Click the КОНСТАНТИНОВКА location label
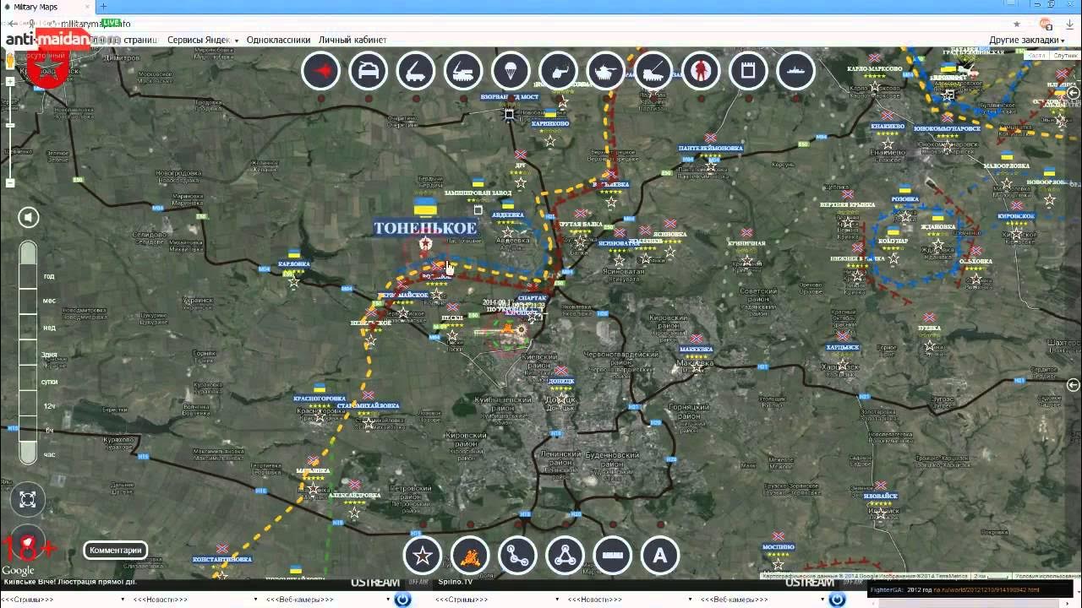Image resolution: width=1082 pixels, height=608 pixels. pos(222,559)
